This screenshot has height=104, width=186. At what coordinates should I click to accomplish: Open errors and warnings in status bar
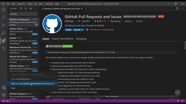6,101
